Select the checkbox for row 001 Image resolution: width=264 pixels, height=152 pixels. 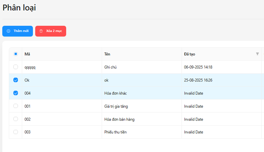click(16, 106)
